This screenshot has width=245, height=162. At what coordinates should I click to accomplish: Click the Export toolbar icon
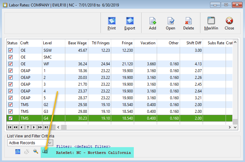point(130,21)
